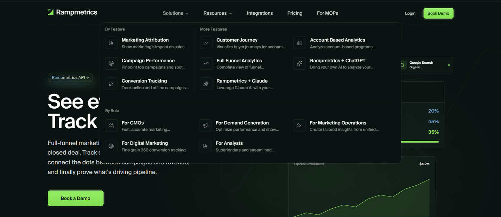Image resolution: width=501 pixels, height=217 pixels.
Task: Open the Pricing nav item
Action: pos(295,13)
